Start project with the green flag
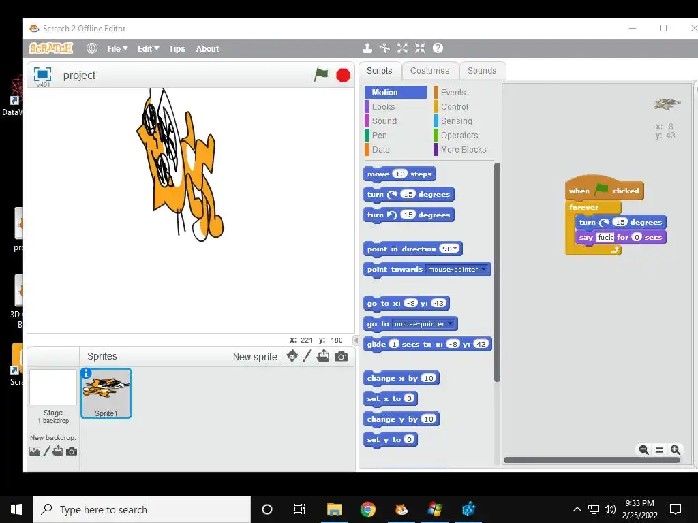 click(x=321, y=74)
